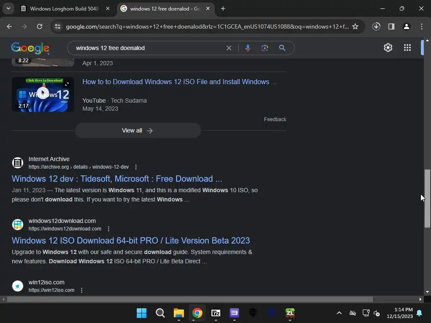Close the Windows Longhorn Build tab

point(108,9)
